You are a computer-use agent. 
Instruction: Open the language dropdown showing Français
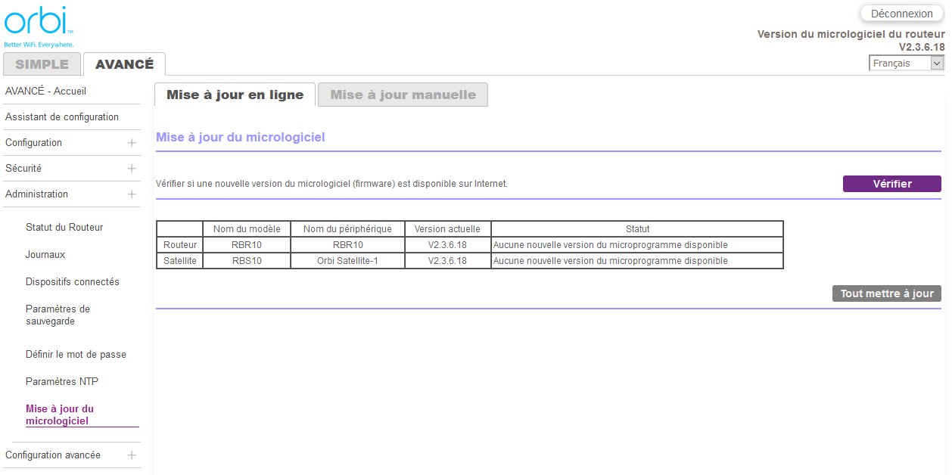click(x=907, y=64)
